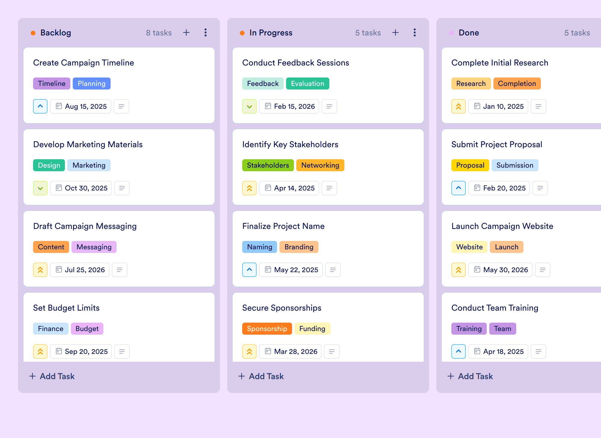Change priority double-chevron on Secure Sponsorships card
Screen dimensions: 601x438
pyautogui.click(x=249, y=351)
